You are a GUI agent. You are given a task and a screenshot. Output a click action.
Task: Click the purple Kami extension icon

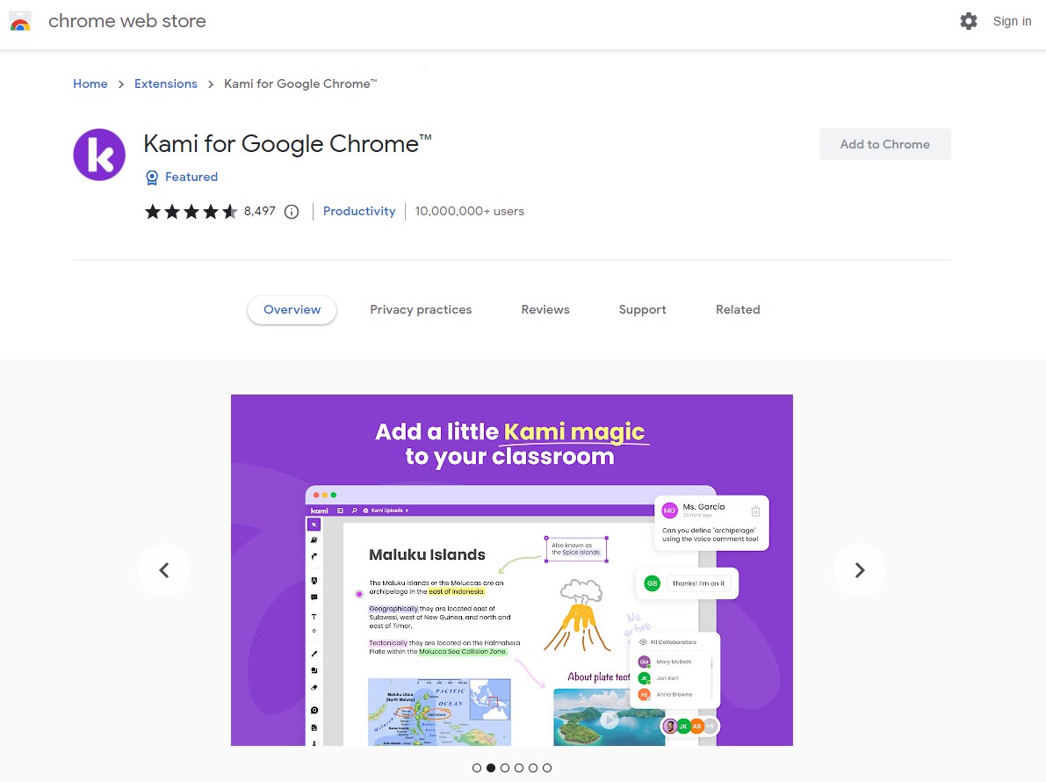[x=99, y=155]
